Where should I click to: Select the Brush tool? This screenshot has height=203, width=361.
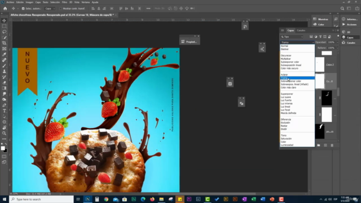4,65
